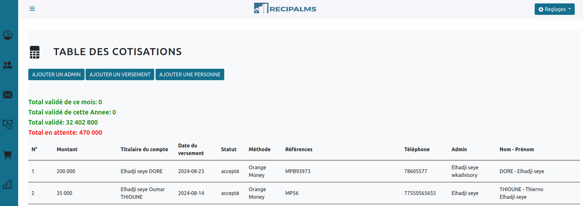Open the money payments icon in sidebar

click(x=8, y=125)
